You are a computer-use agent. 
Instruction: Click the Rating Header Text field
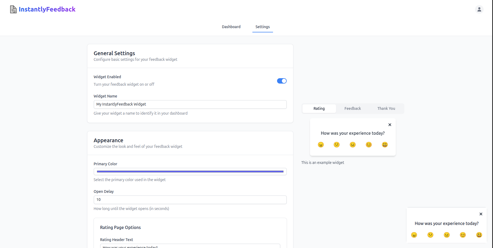(190, 246)
